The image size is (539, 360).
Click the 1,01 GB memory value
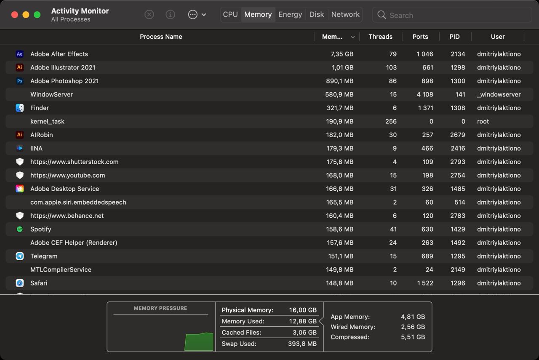342,67
